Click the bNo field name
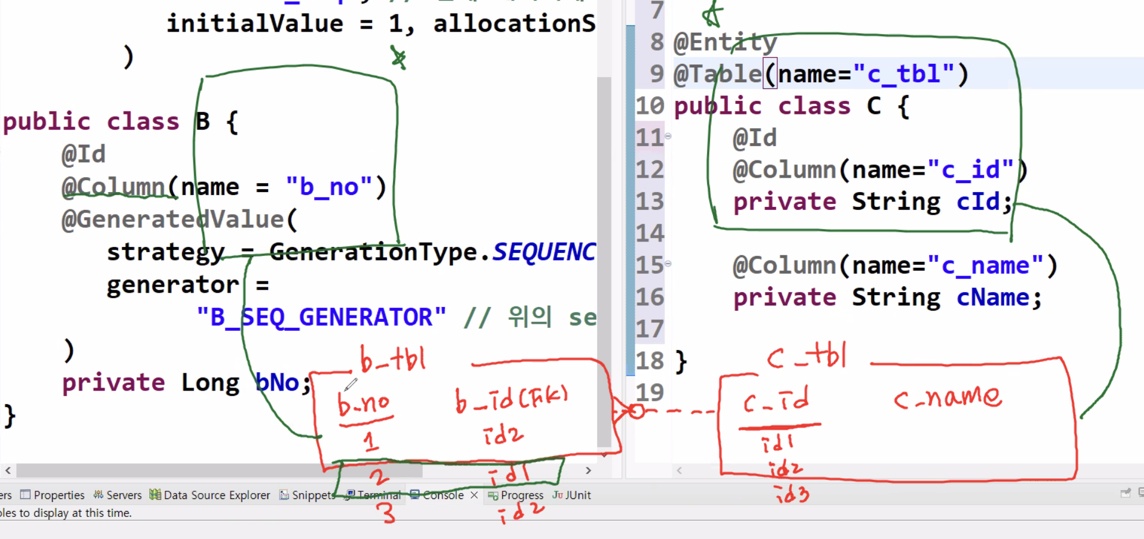 pos(277,383)
